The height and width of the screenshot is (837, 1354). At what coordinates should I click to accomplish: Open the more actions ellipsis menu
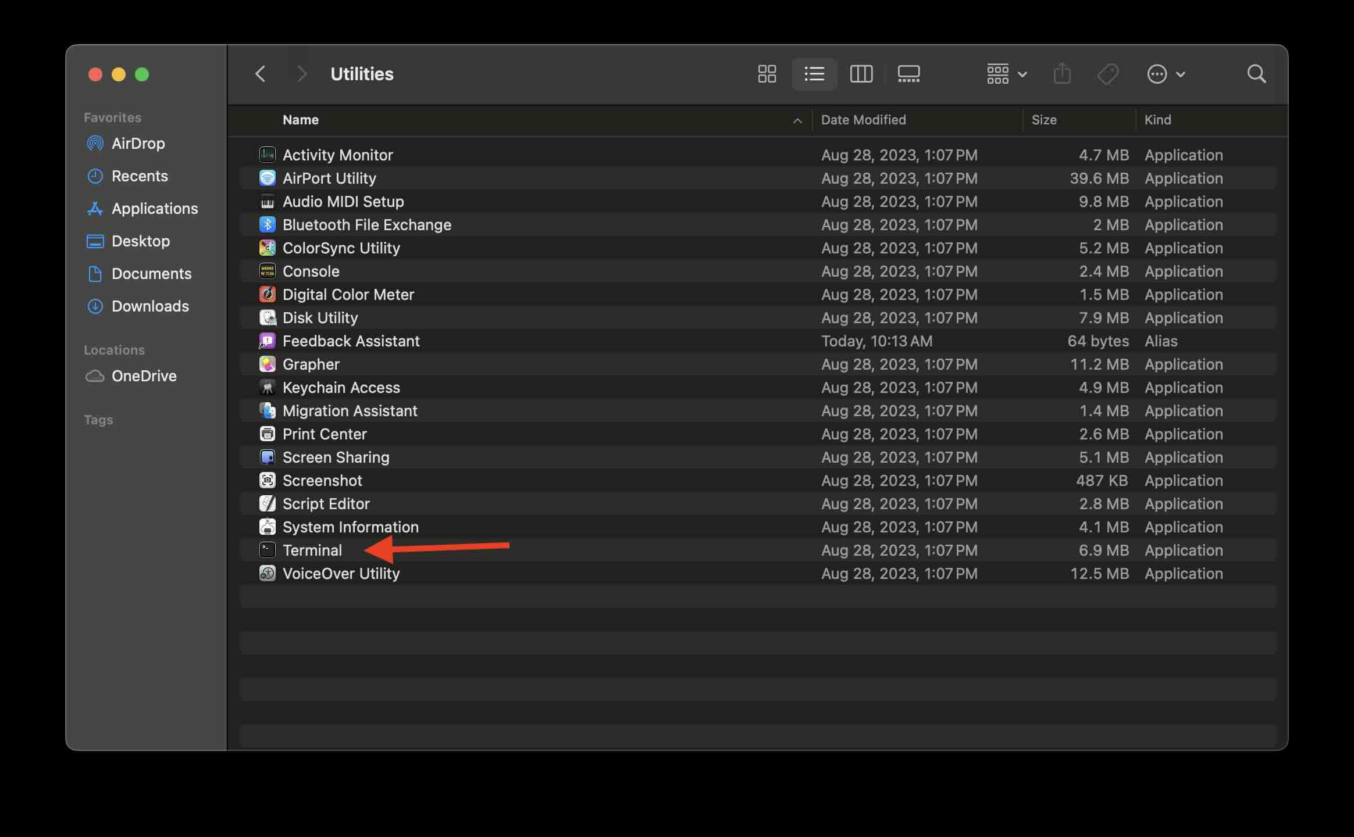click(1167, 73)
